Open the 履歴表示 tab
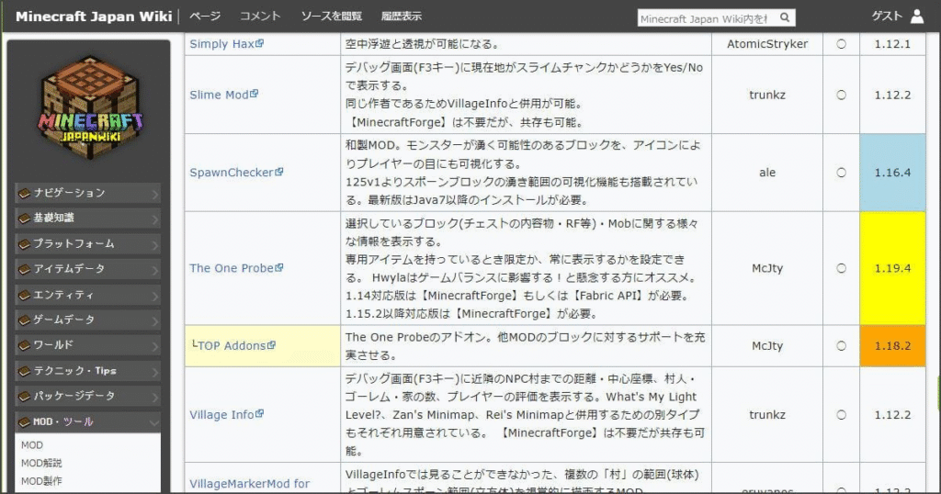The height and width of the screenshot is (494, 941). 401,17
